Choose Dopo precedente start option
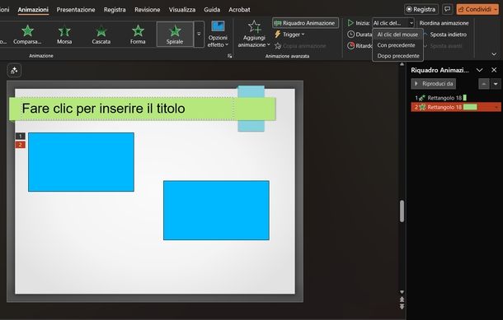Image resolution: width=503 pixels, height=320 pixels. (398, 56)
